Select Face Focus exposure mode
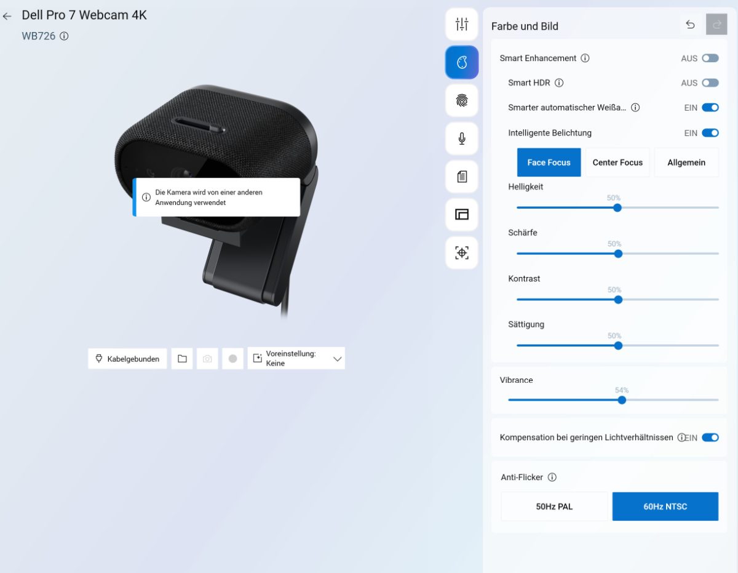This screenshot has width=738, height=573. tap(549, 162)
